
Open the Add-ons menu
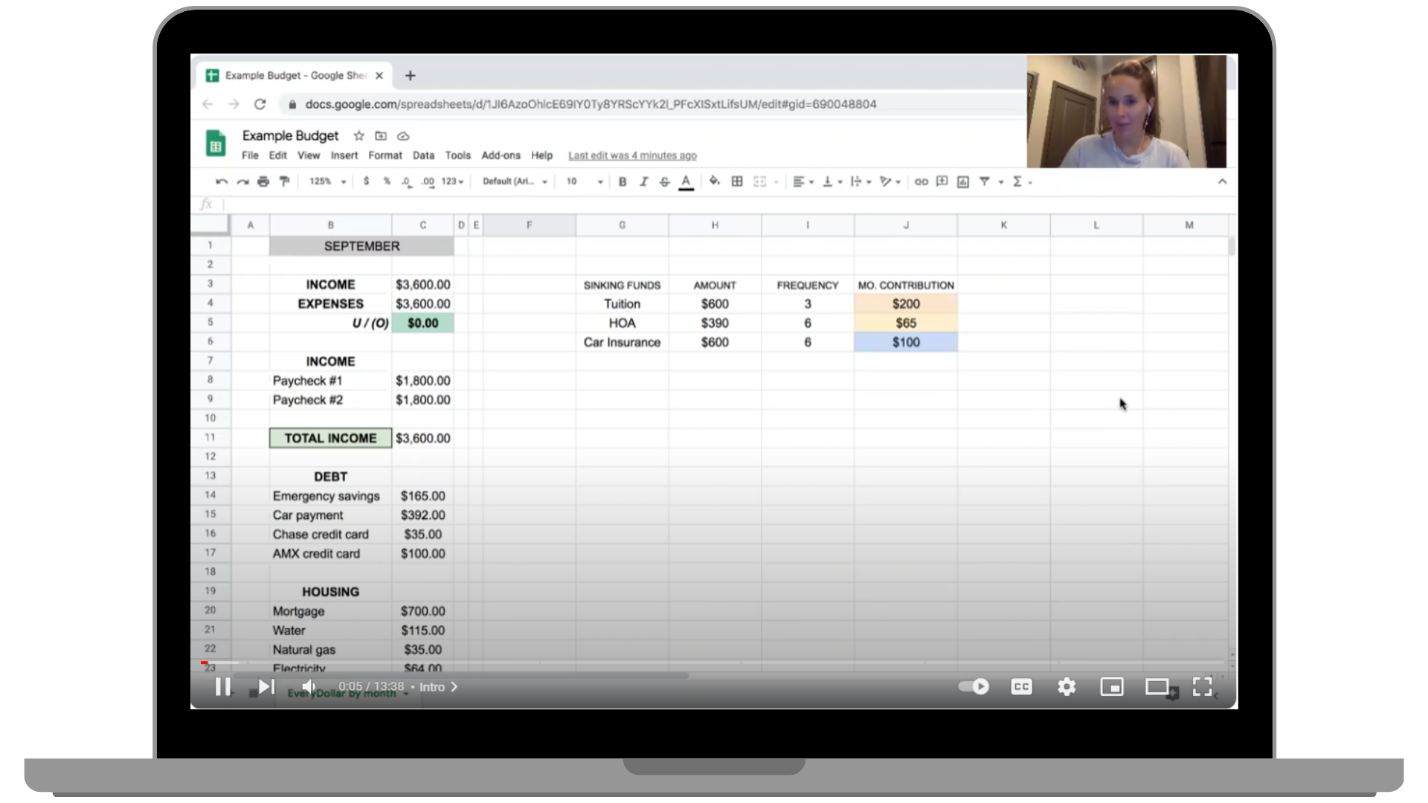501,155
